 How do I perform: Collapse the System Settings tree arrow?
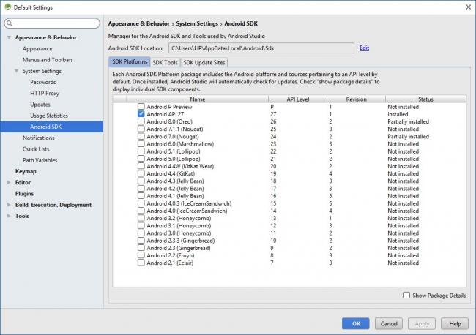[x=16, y=71]
